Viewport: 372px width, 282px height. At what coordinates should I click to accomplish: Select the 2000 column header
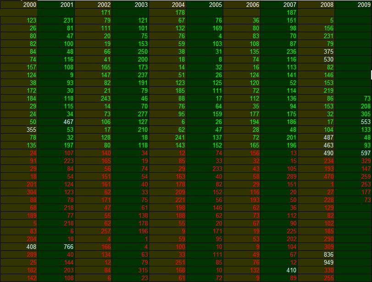[x=19, y=5]
